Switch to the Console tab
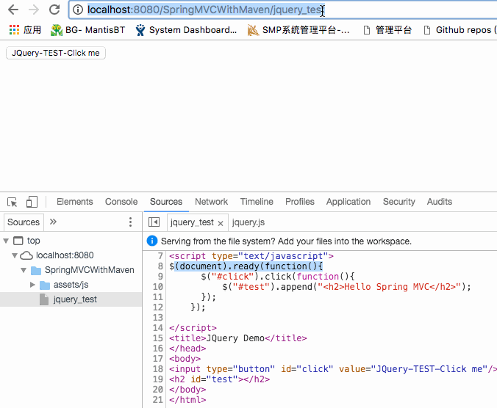Screen dimensions: 497x408 (x=121, y=202)
